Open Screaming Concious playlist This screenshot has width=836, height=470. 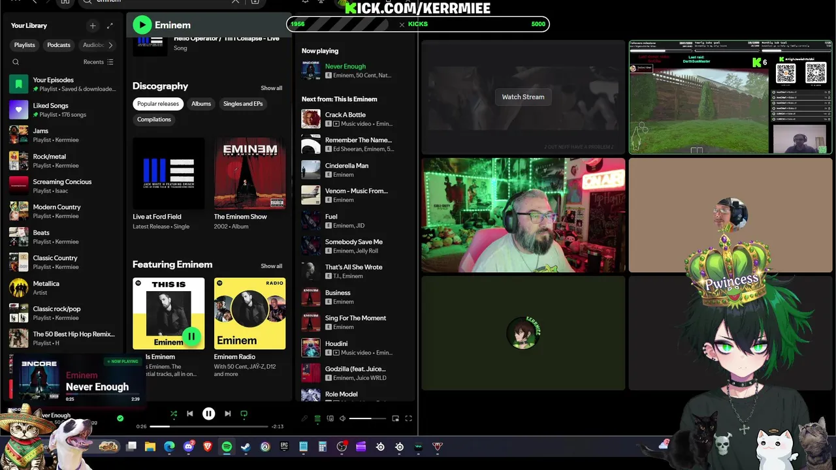tap(62, 186)
